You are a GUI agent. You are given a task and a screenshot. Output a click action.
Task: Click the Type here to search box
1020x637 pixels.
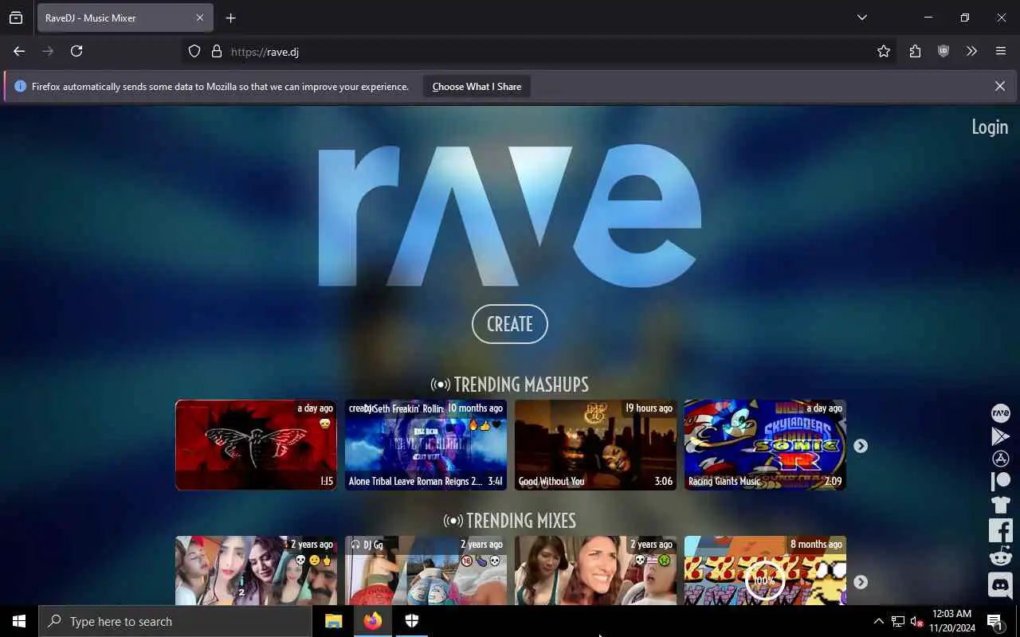coord(175,621)
